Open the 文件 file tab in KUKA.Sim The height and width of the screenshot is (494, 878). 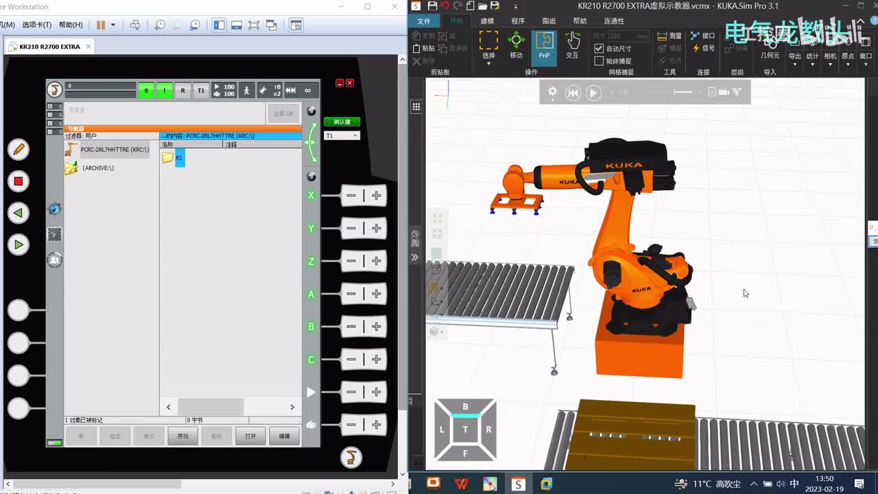pos(424,21)
